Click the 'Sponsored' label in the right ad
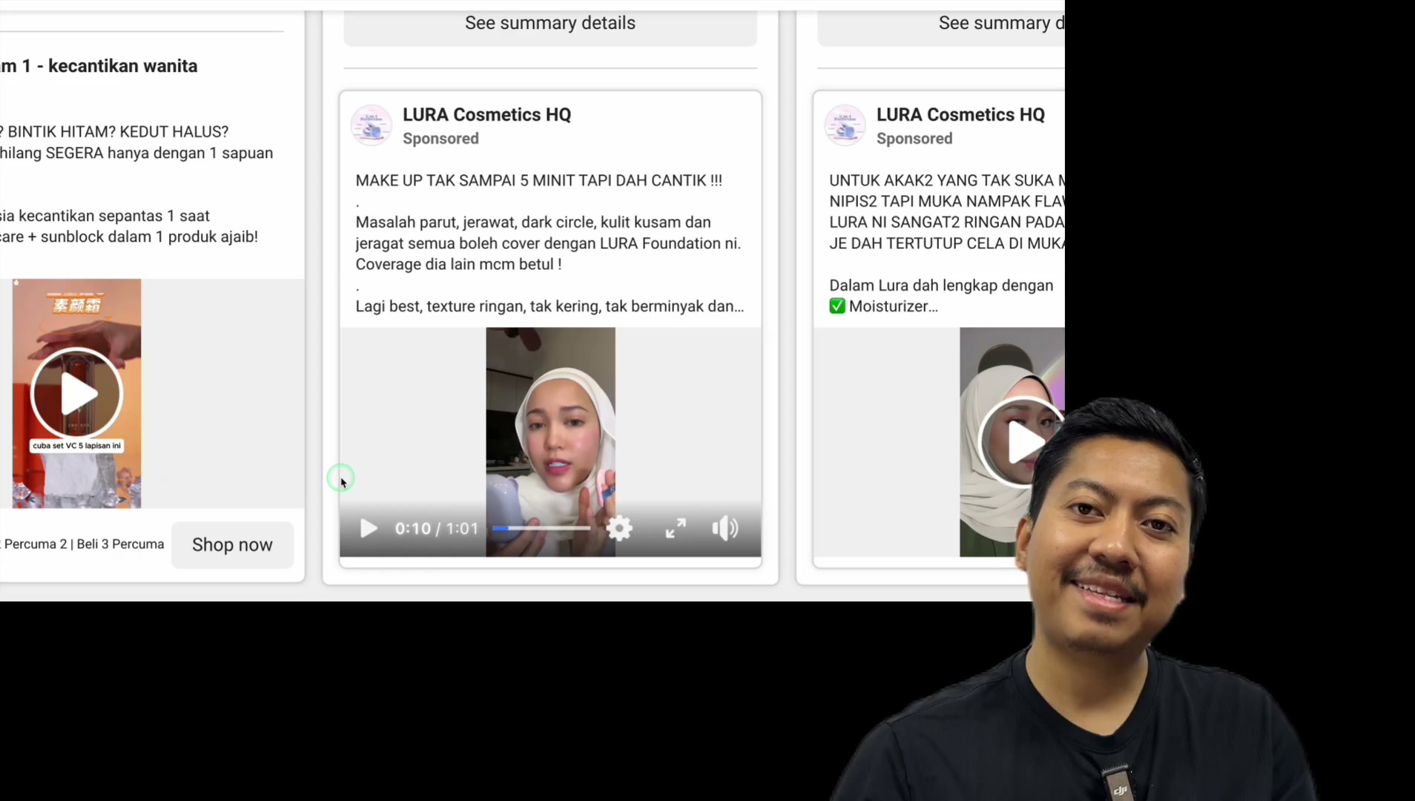1415x801 pixels. [x=914, y=139]
